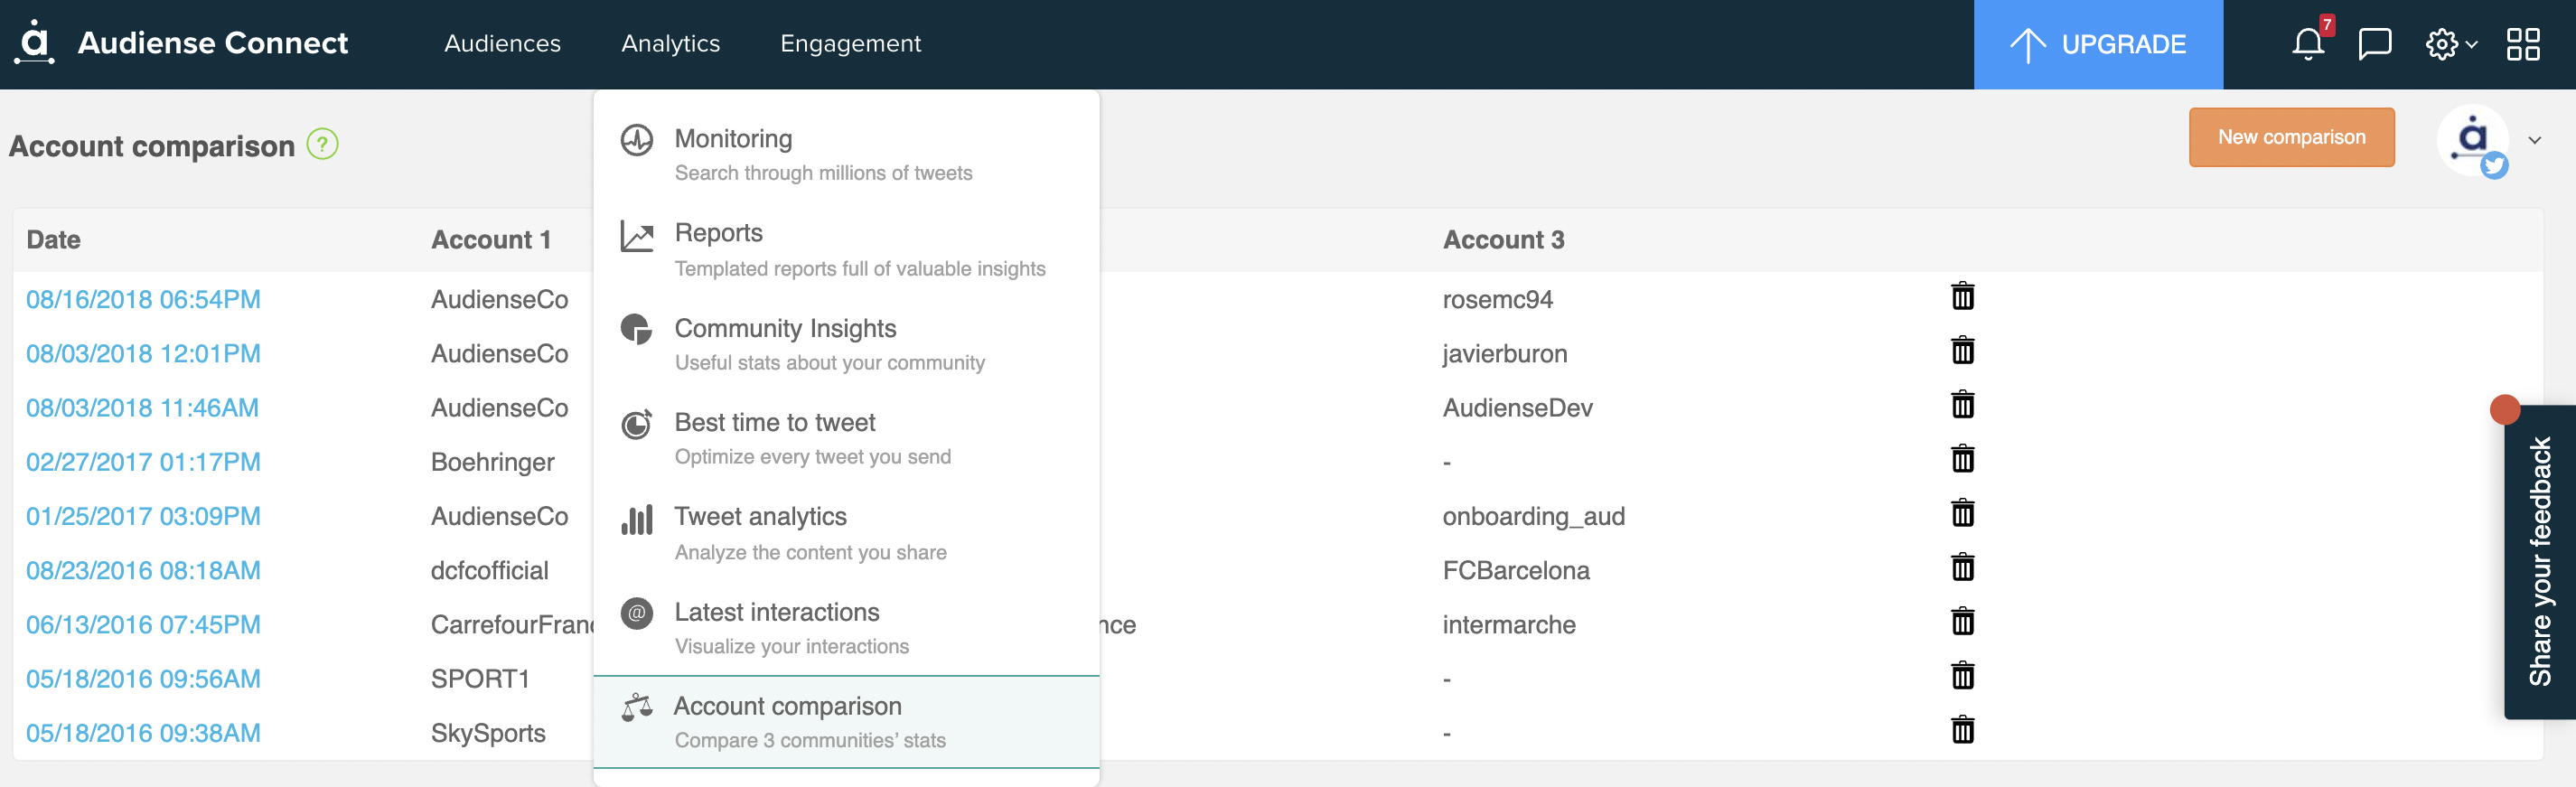Viewport: 2576px width, 787px height.
Task: Select Reports from Analytics menu
Action: (x=846, y=250)
